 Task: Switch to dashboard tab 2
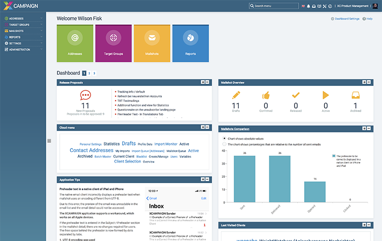click(x=89, y=73)
